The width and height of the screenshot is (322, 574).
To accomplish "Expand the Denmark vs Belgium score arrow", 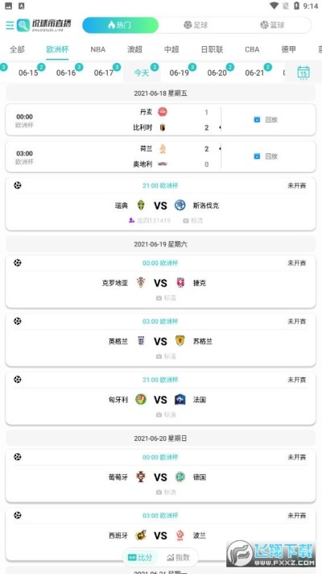I will [x=220, y=127].
